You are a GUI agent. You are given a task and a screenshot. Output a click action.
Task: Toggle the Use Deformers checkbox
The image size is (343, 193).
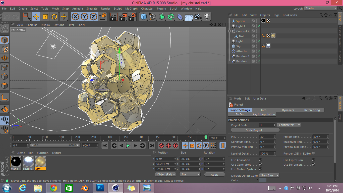[313, 165]
